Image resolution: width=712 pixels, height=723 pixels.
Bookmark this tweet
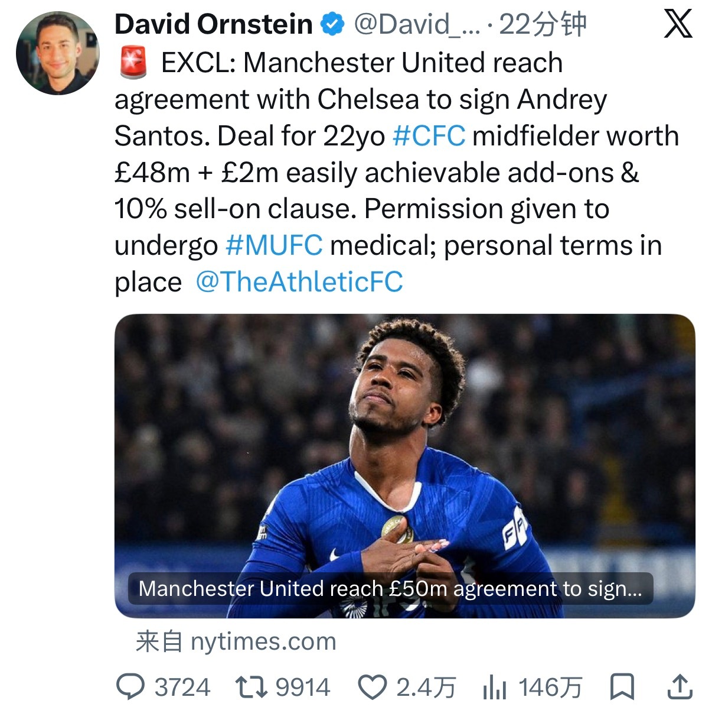tap(622, 687)
